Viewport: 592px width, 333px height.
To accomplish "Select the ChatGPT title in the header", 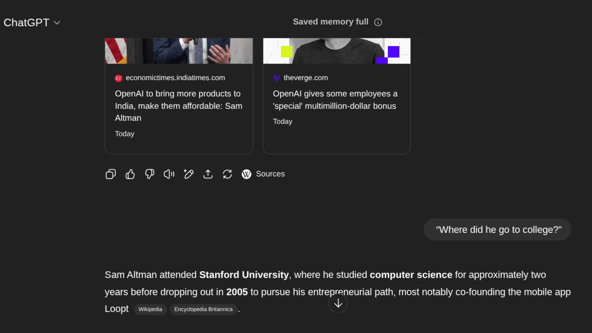I will [x=26, y=23].
